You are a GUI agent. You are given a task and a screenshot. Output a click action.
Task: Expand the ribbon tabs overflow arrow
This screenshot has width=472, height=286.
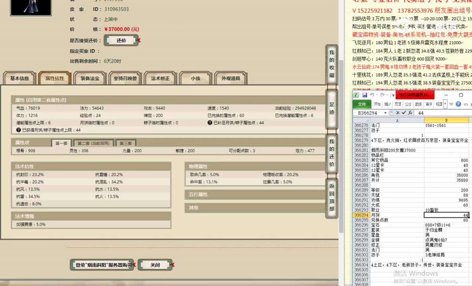click(x=445, y=104)
